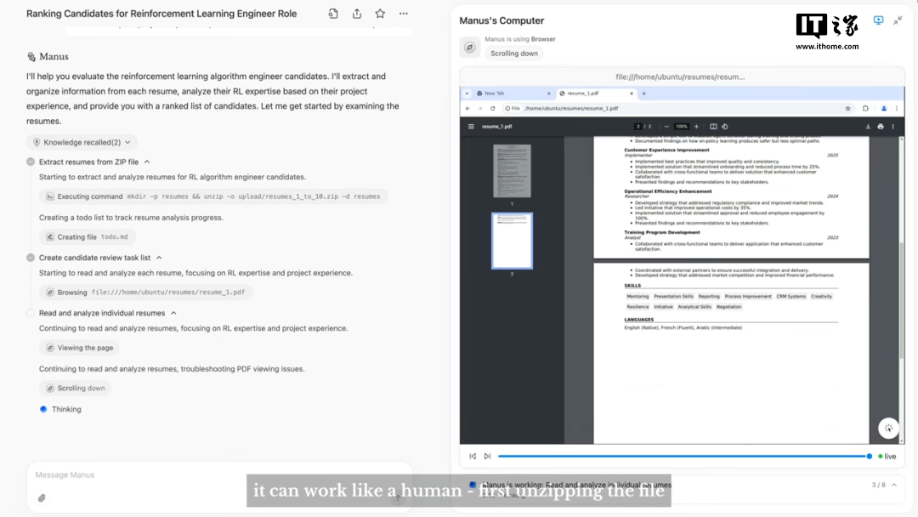This screenshot has width=918, height=517.
Task: Star this conversation as favorite
Action: point(380,14)
